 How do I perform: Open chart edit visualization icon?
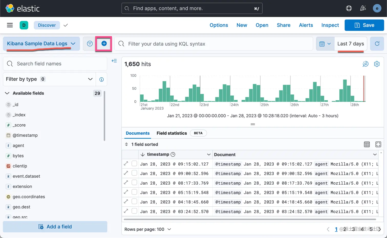pyautogui.click(x=365, y=64)
